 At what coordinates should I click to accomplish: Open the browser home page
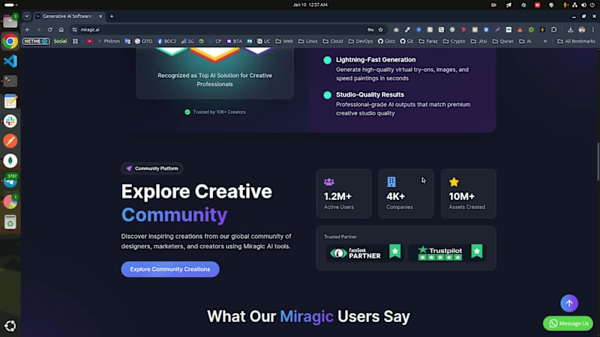(x=61, y=30)
